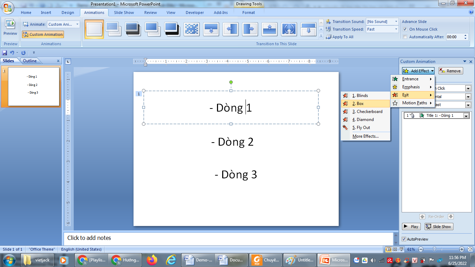Open Title 1 animation item dropdown
The height and width of the screenshot is (267, 475).
[x=466, y=115]
